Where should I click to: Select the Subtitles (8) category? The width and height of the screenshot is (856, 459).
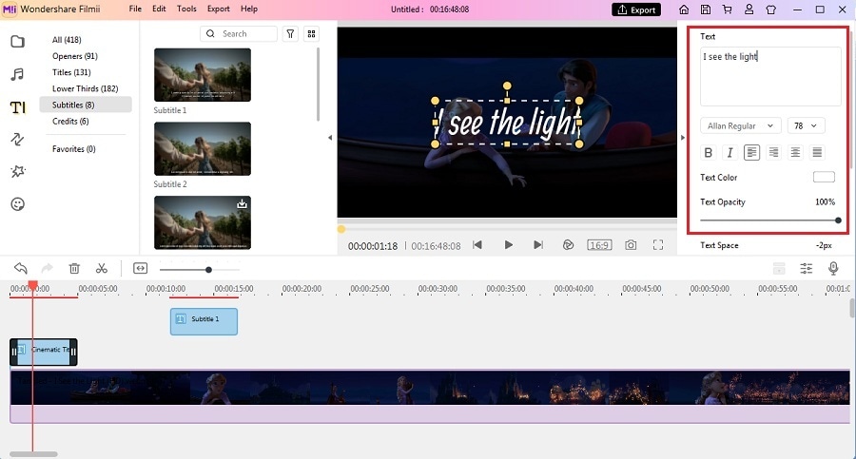(x=86, y=105)
